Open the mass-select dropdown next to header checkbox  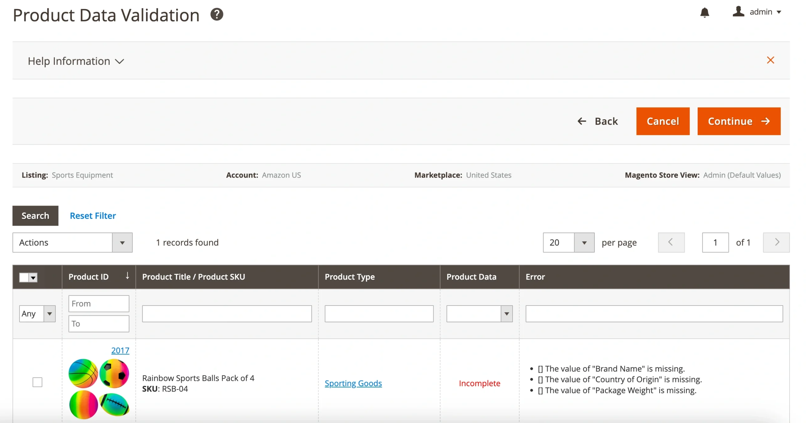point(33,277)
